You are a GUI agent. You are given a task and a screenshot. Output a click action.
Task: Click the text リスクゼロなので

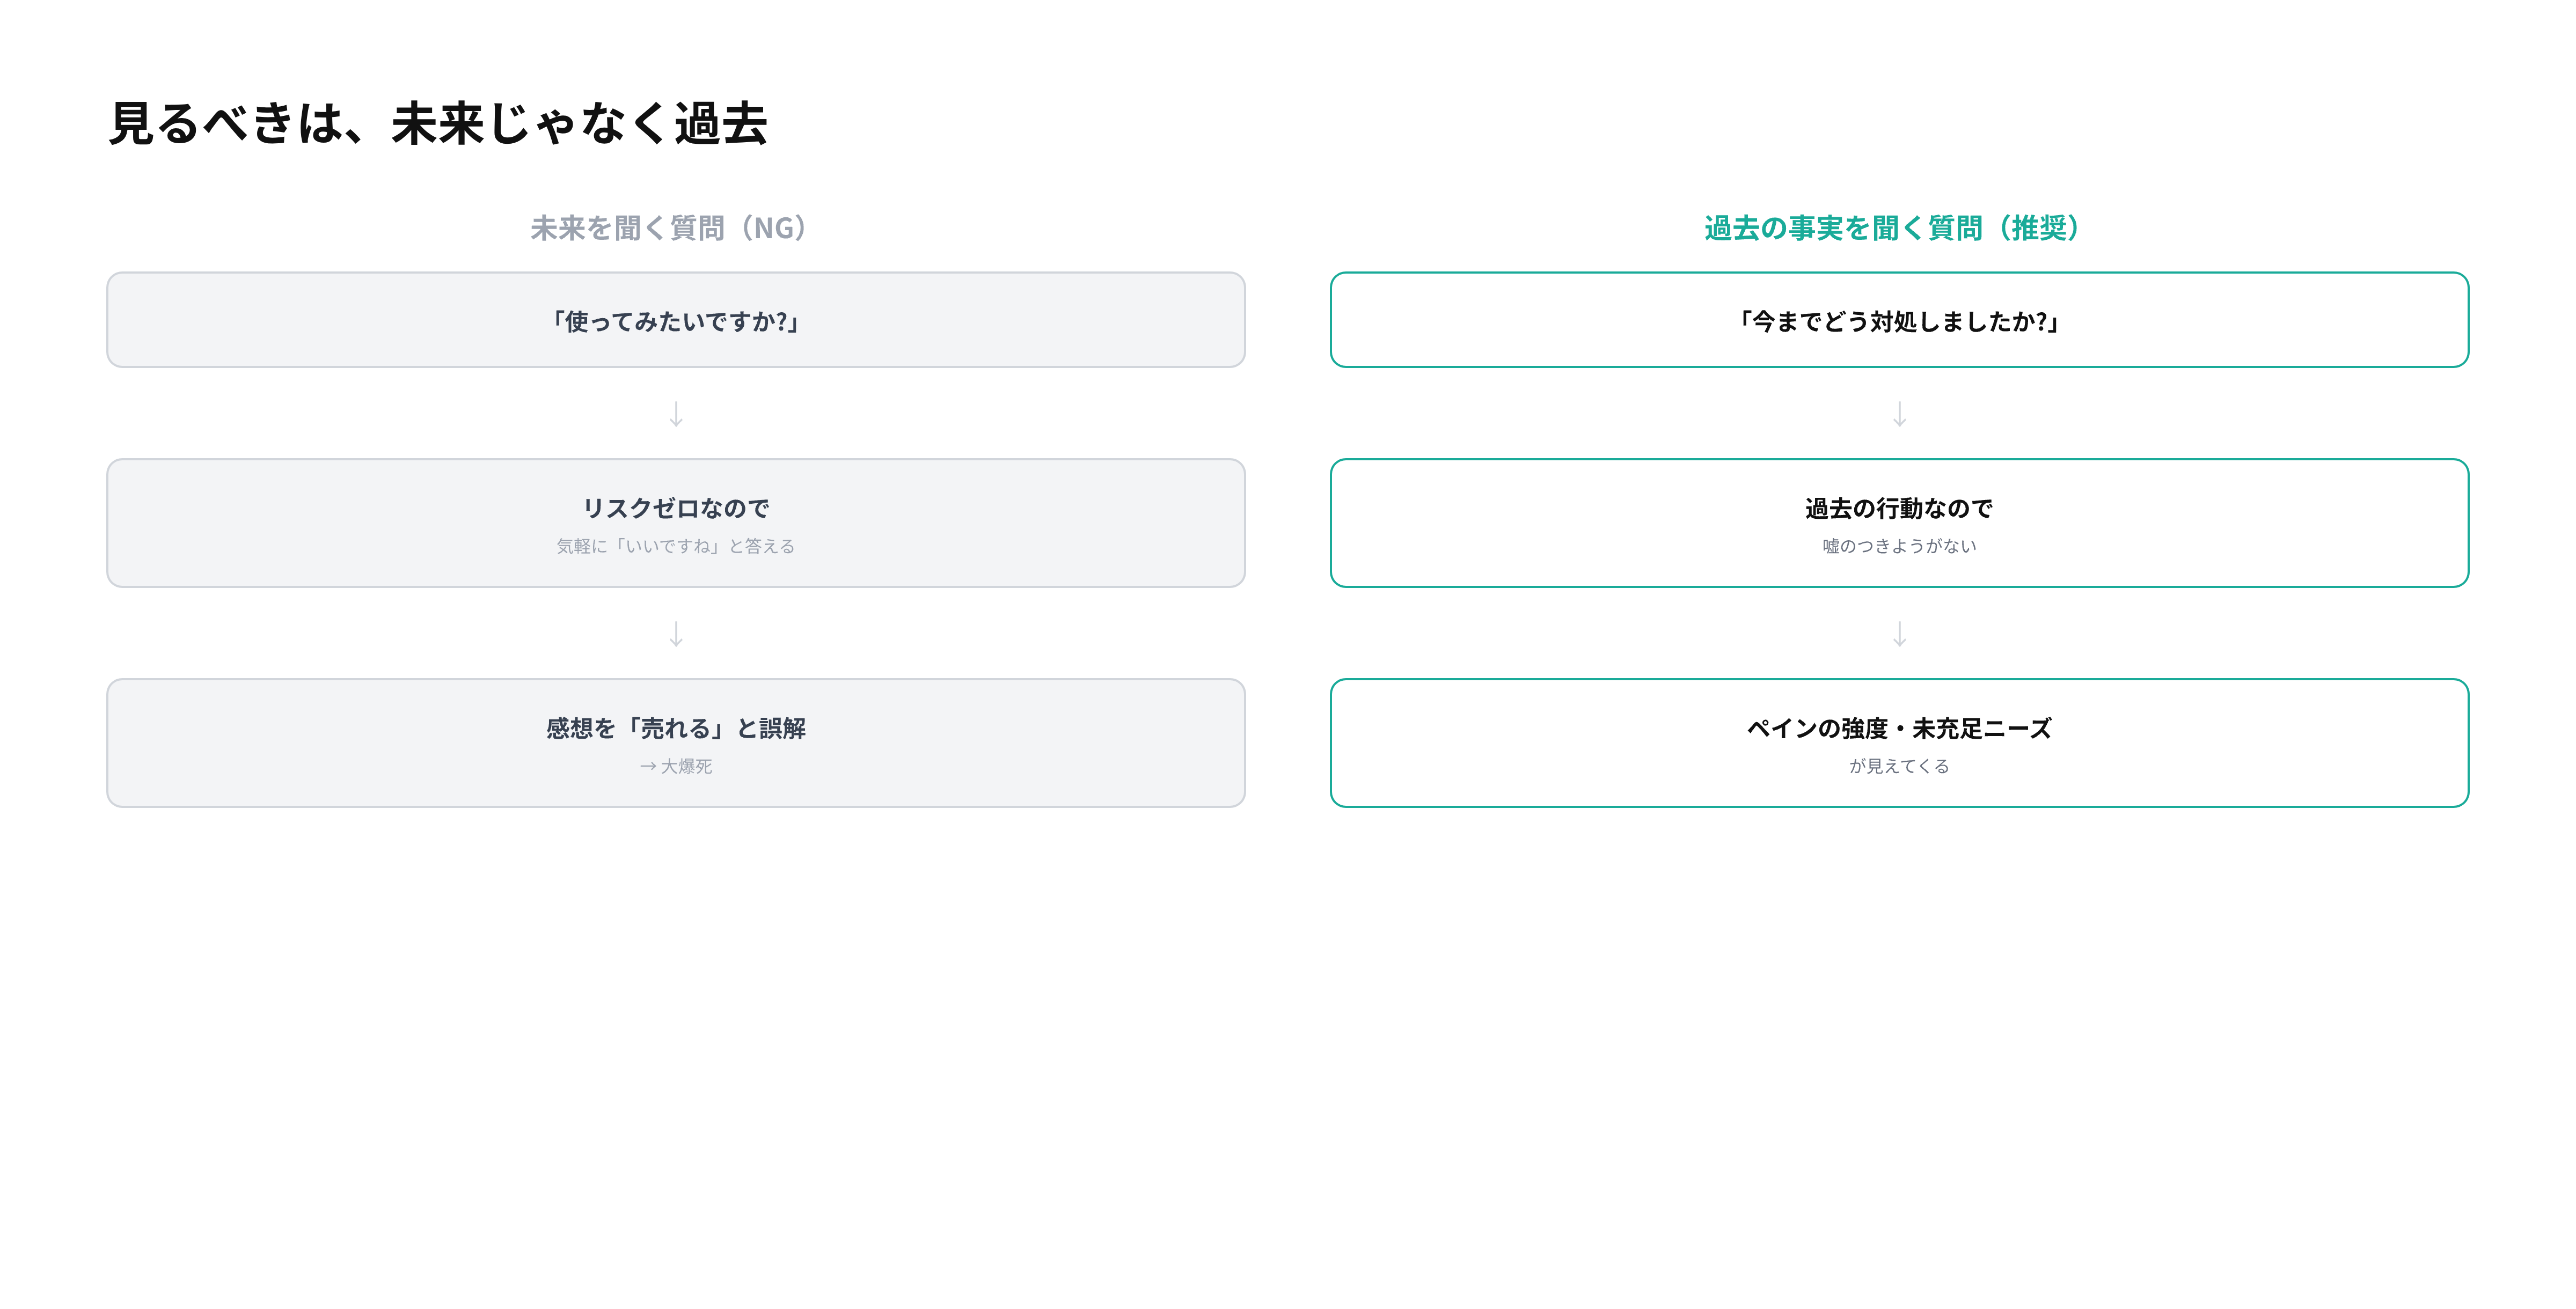point(676,508)
